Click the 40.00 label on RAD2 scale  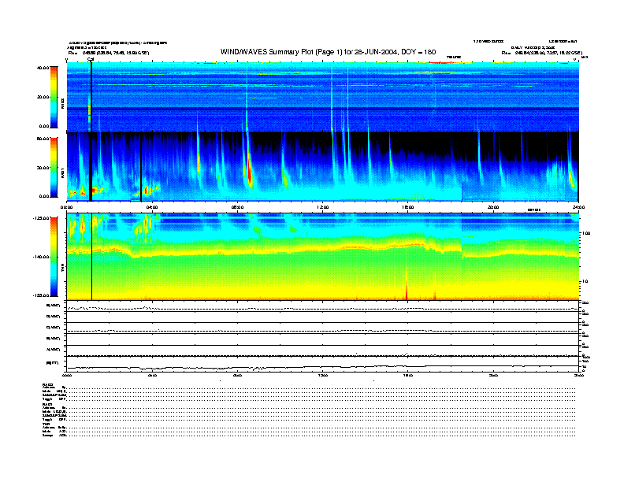pyautogui.click(x=42, y=68)
